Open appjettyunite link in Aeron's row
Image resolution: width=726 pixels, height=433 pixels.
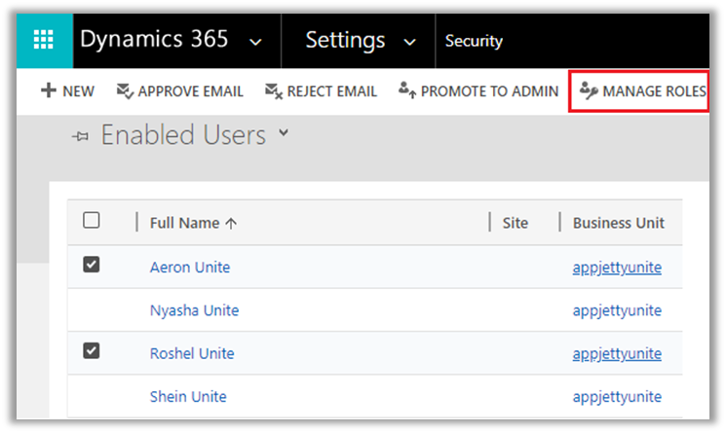pyautogui.click(x=617, y=268)
